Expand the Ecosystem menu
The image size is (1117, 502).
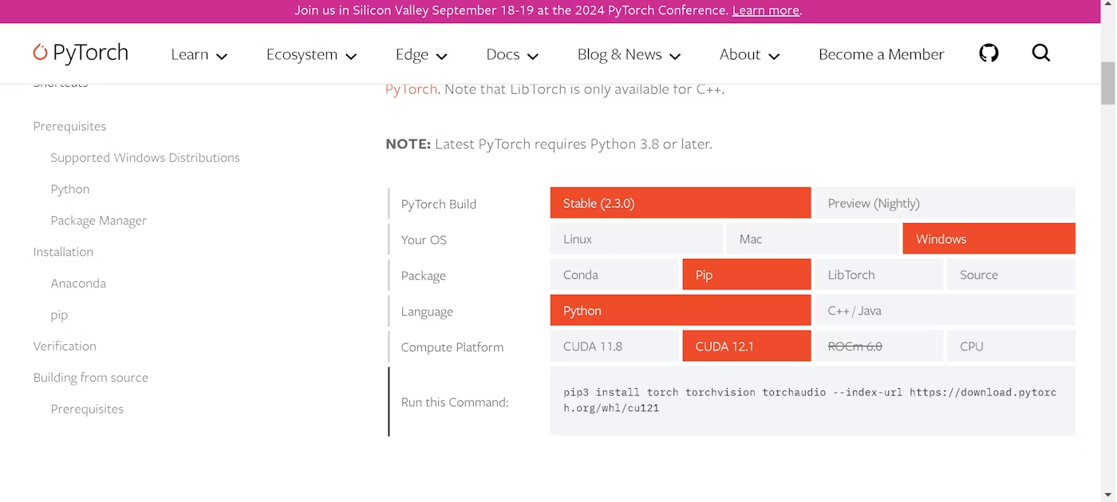point(311,54)
